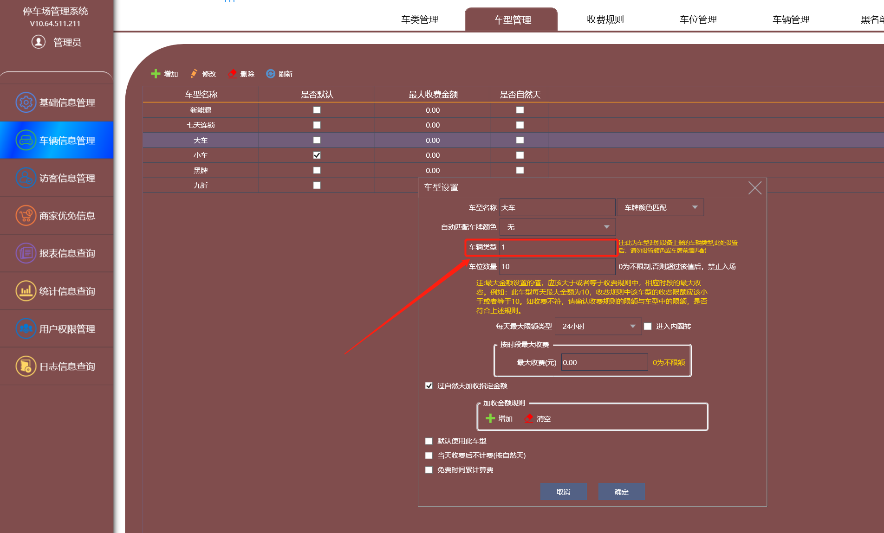884x533 pixels.
Task: Switch to the 车辆管理 tab
Action: [791, 19]
